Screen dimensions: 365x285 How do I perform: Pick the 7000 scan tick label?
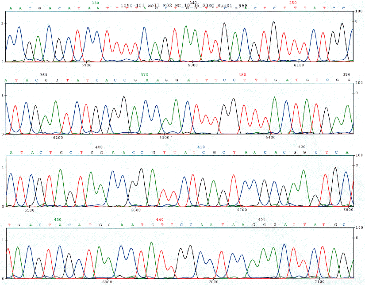(213, 282)
